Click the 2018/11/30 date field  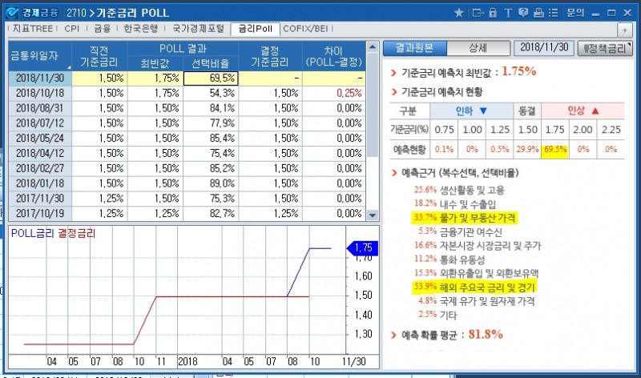[544, 48]
